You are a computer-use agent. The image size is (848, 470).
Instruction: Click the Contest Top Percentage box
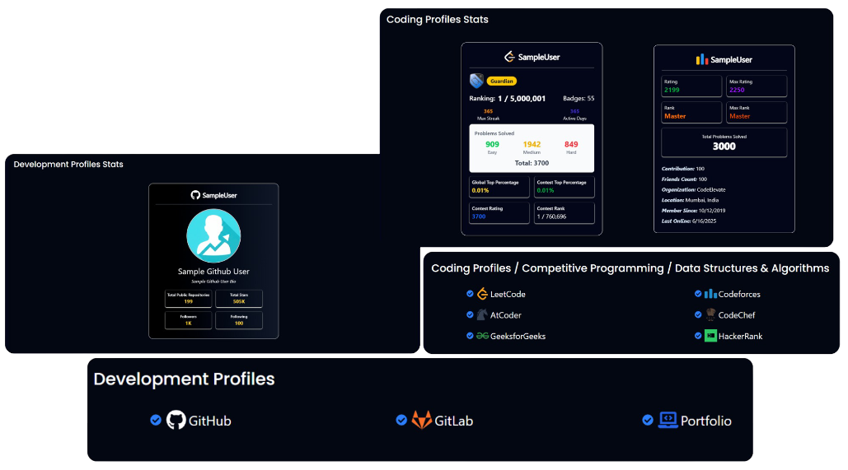pyautogui.click(x=564, y=186)
